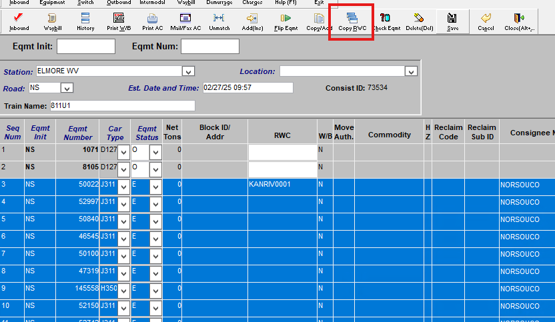Click the RWC cell for row 1
The image size is (555, 322).
coord(282,153)
